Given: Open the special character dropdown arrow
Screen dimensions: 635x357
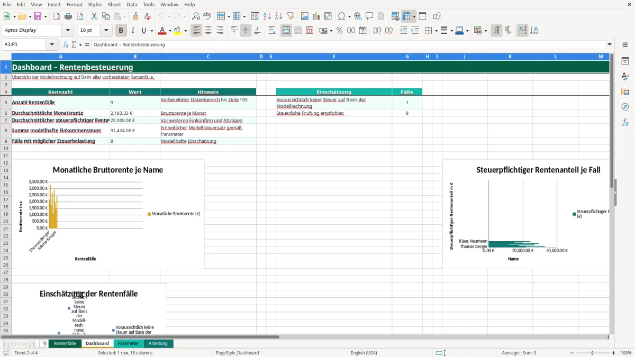Looking at the screenshot, I should point(350,16).
